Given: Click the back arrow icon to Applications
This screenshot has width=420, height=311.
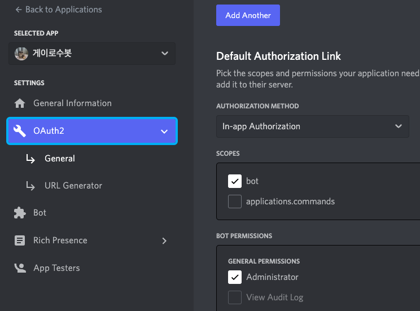Looking at the screenshot, I should tap(19, 10).
